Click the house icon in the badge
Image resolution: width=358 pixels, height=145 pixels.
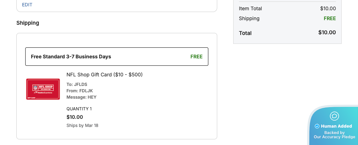coord(334,116)
